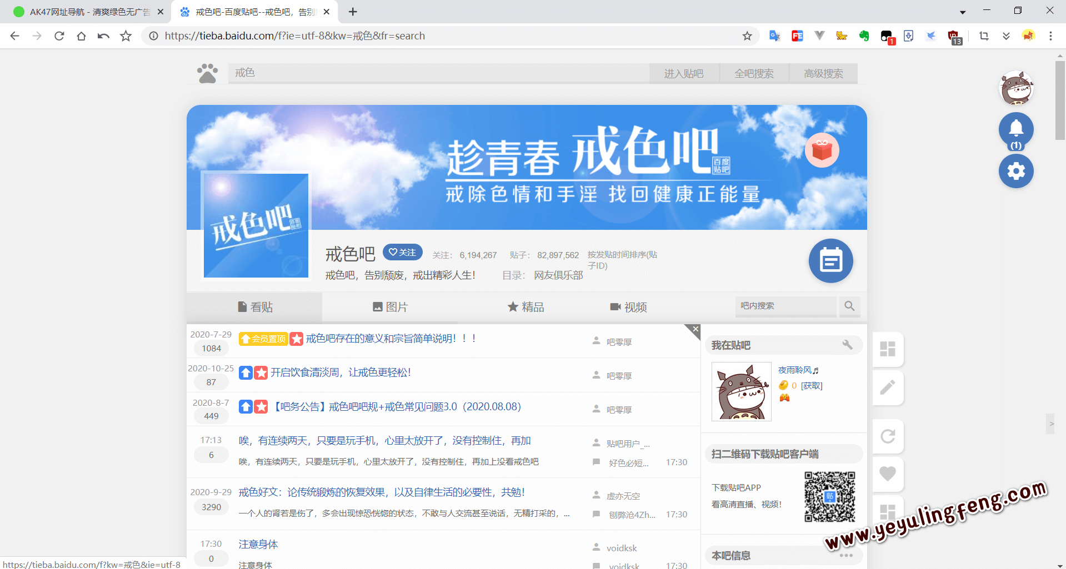Switch to the 看贴 tab
This screenshot has width=1066, height=569.
(x=255, y=307)
